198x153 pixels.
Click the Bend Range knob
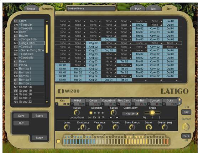pyautogui.click(x=132, y=127)
